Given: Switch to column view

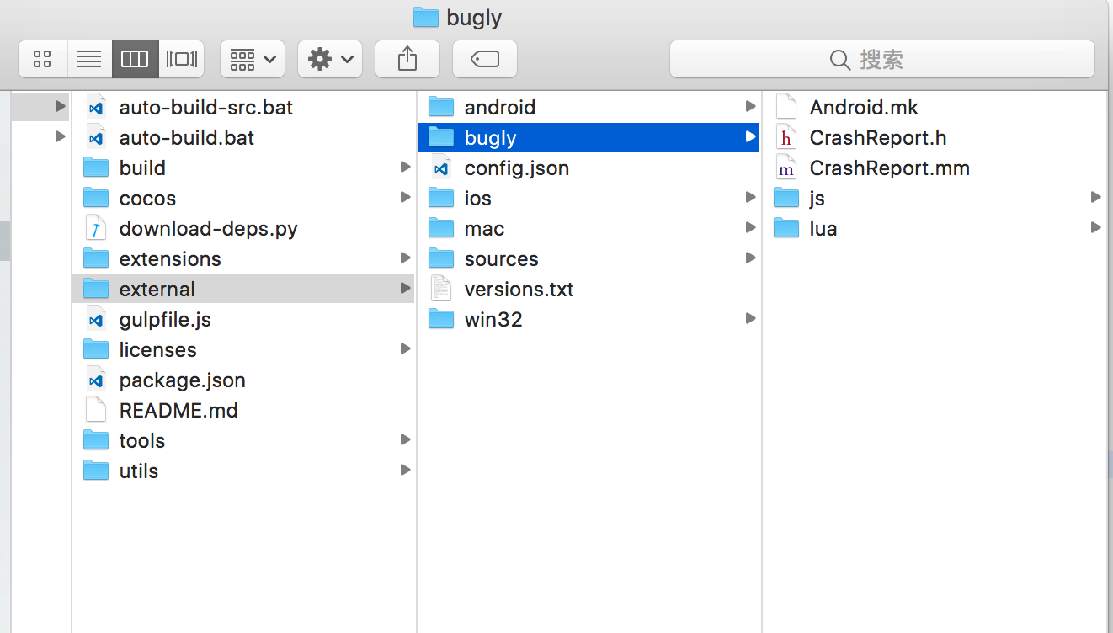Looking at the screenshot, I should 135,59.
